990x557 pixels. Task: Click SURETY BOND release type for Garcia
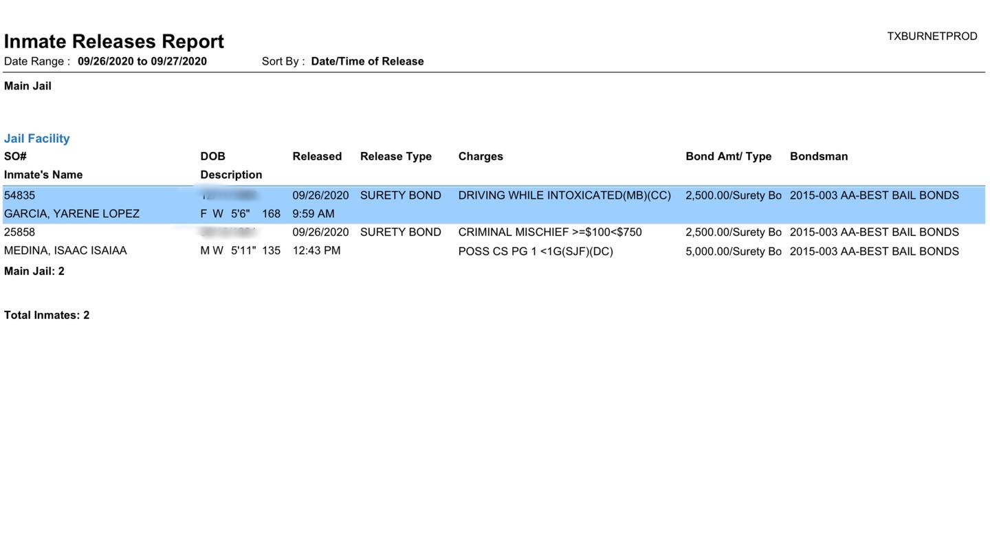[x=401, y=195]
